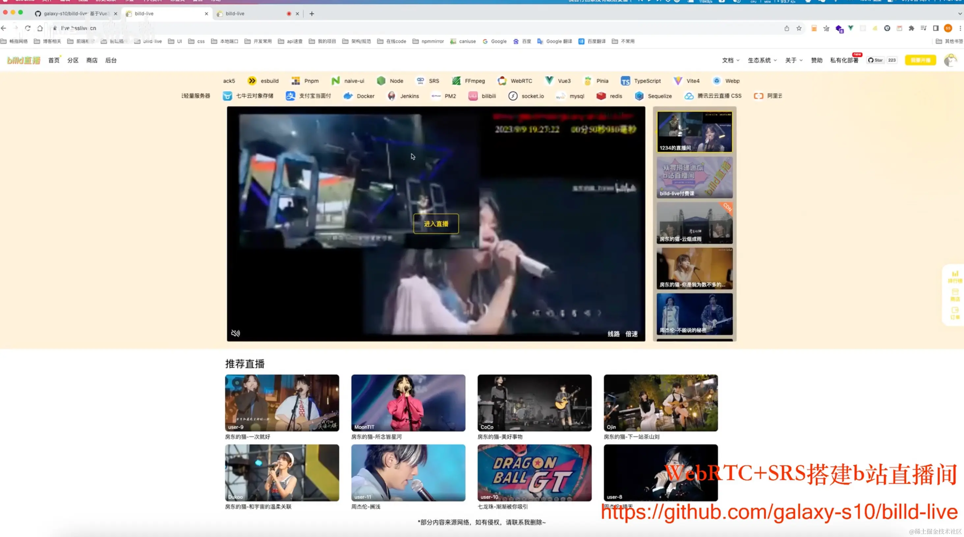Click the 支付宝当面付 icon
Viewport: 964px width, 537px height.
coord(290,96)
